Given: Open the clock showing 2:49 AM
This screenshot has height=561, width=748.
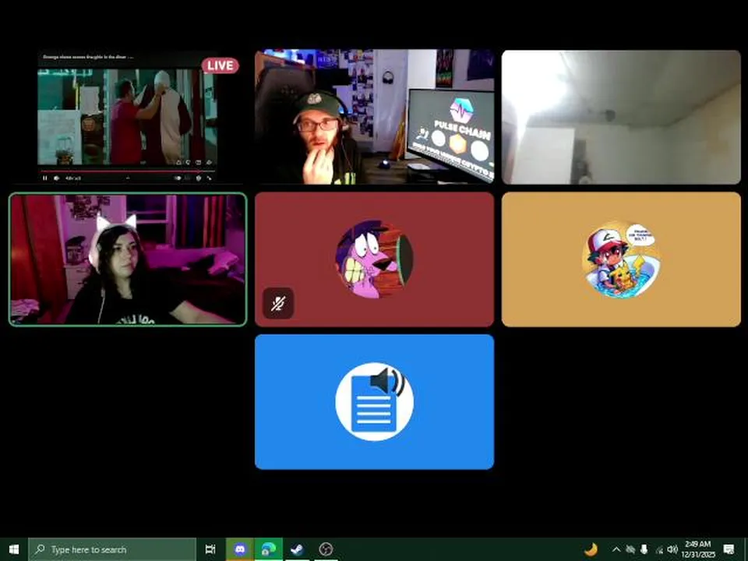Looking at the screenshot, I should 698,549.
